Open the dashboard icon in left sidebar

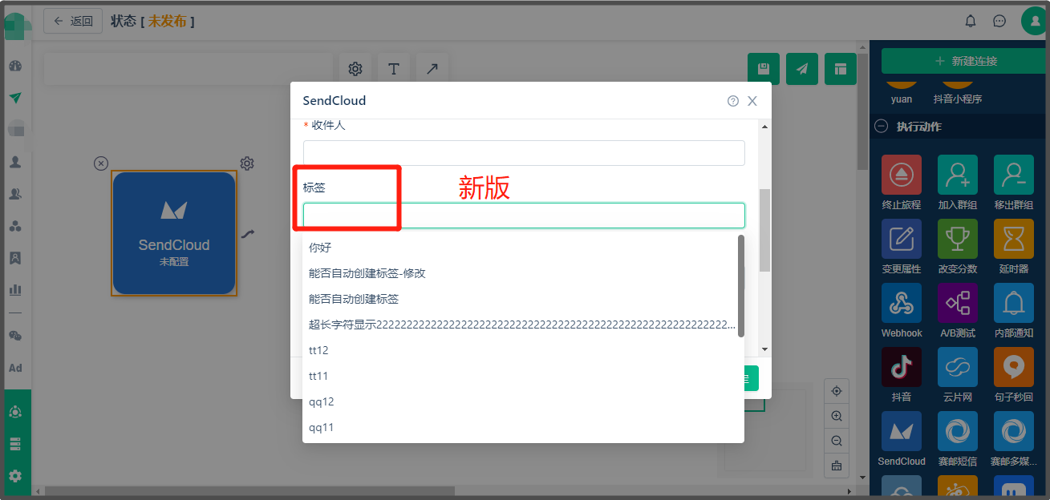pos(15,66)
